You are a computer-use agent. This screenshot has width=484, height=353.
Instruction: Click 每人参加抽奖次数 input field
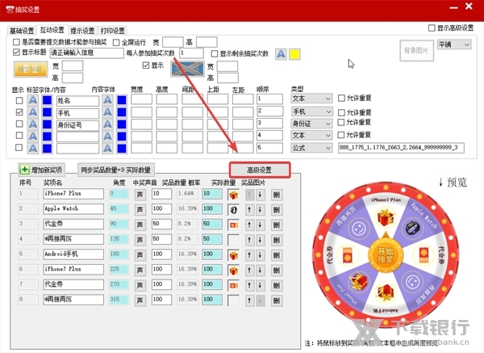click(191, 53)
